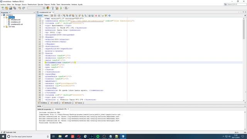Click the Open Project toolbar icon
The image size is (247, 139).
point(11,8)
